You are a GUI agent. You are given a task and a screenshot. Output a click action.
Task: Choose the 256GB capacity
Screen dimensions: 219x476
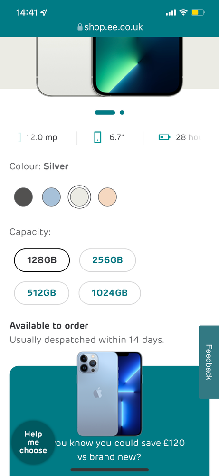pyautogui.click(x=107, y=260)
